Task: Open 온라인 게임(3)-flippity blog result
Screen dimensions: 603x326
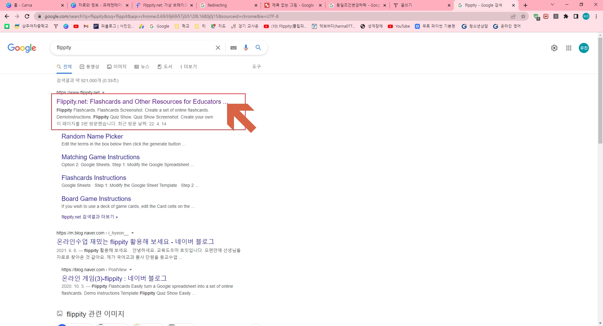Action: tap(114, 278)
